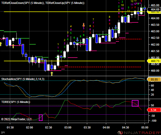The height and width of the screenshot is (135, 161).
Task: Click the 461.50 price axis label
Action: tap(155, 51)
